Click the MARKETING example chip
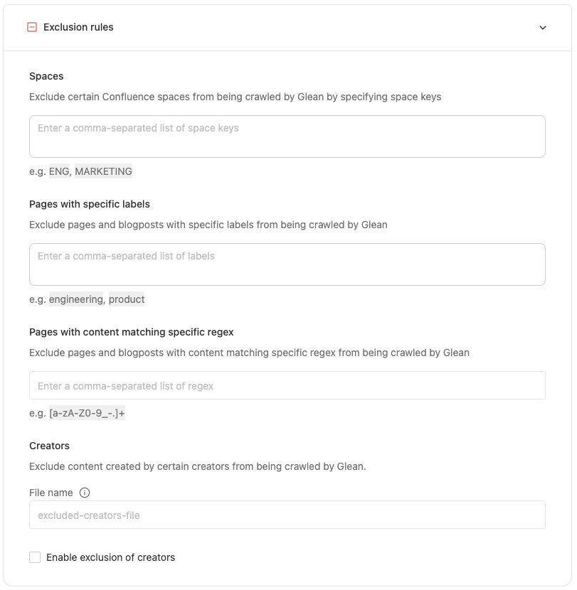Viewport: 577px width, 590px height. [x=102, y=171]
